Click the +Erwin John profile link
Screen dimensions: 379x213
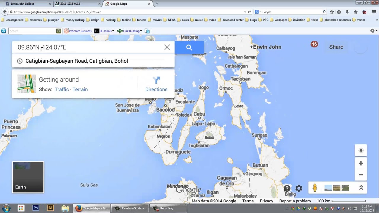pos(266,47)
